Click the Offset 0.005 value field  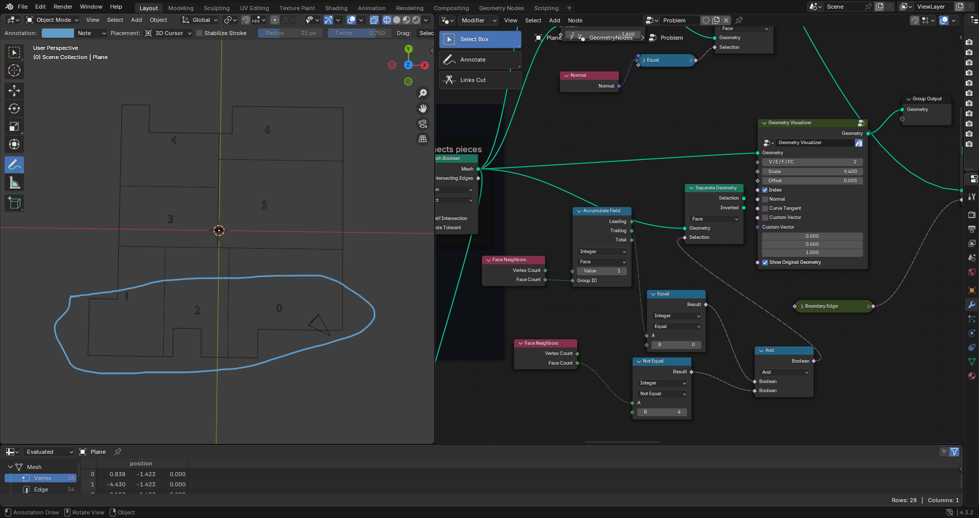click(x=812, y=181)
